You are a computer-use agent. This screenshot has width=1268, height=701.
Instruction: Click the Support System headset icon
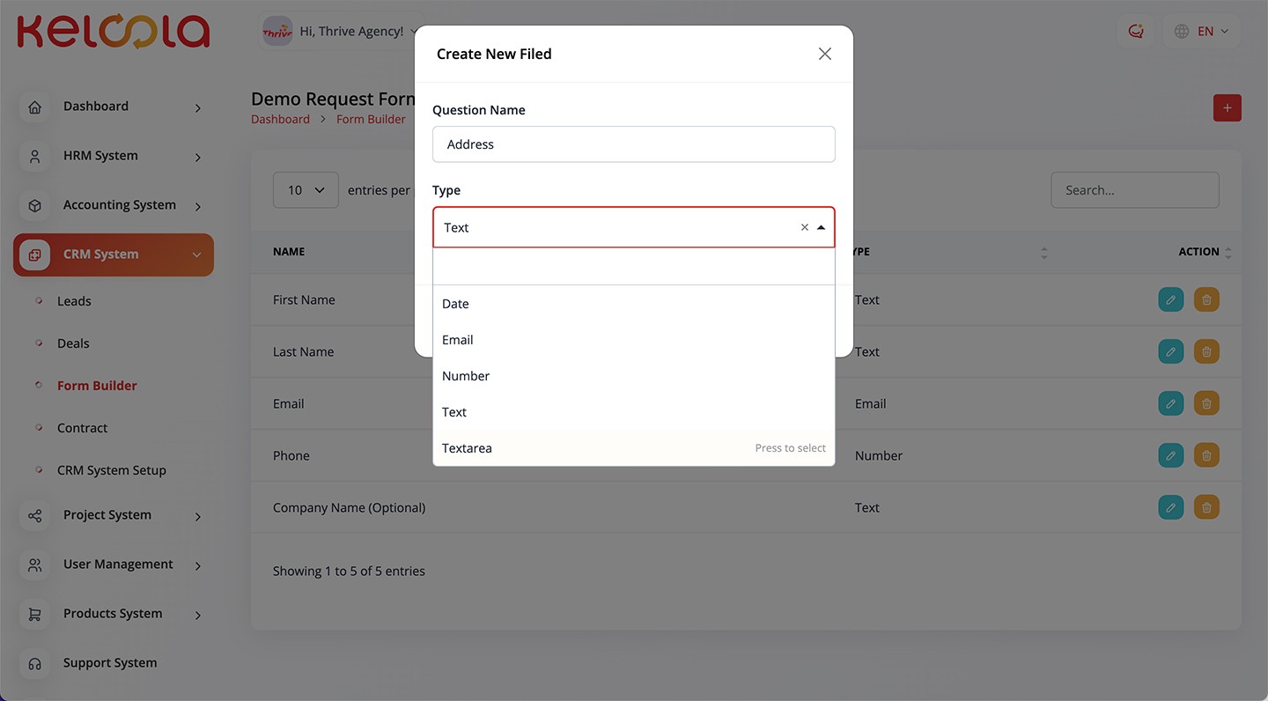[35, 663]
